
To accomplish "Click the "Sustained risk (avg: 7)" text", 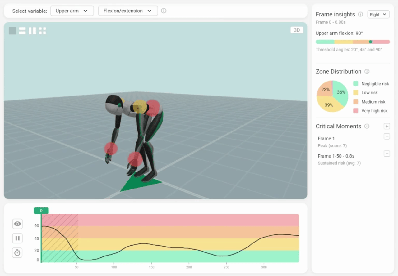I will (339, 163).
